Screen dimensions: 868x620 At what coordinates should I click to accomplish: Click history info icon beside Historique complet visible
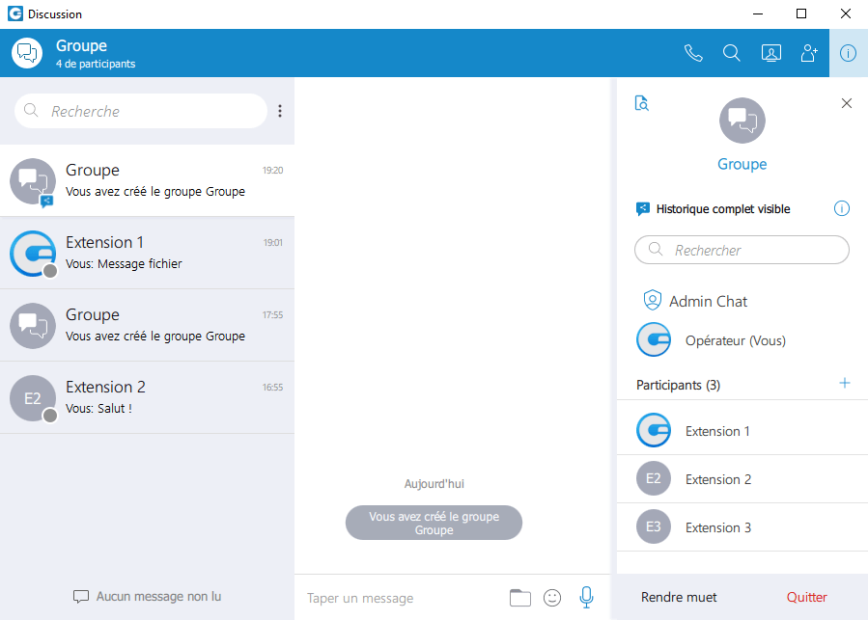coord(841,208)
